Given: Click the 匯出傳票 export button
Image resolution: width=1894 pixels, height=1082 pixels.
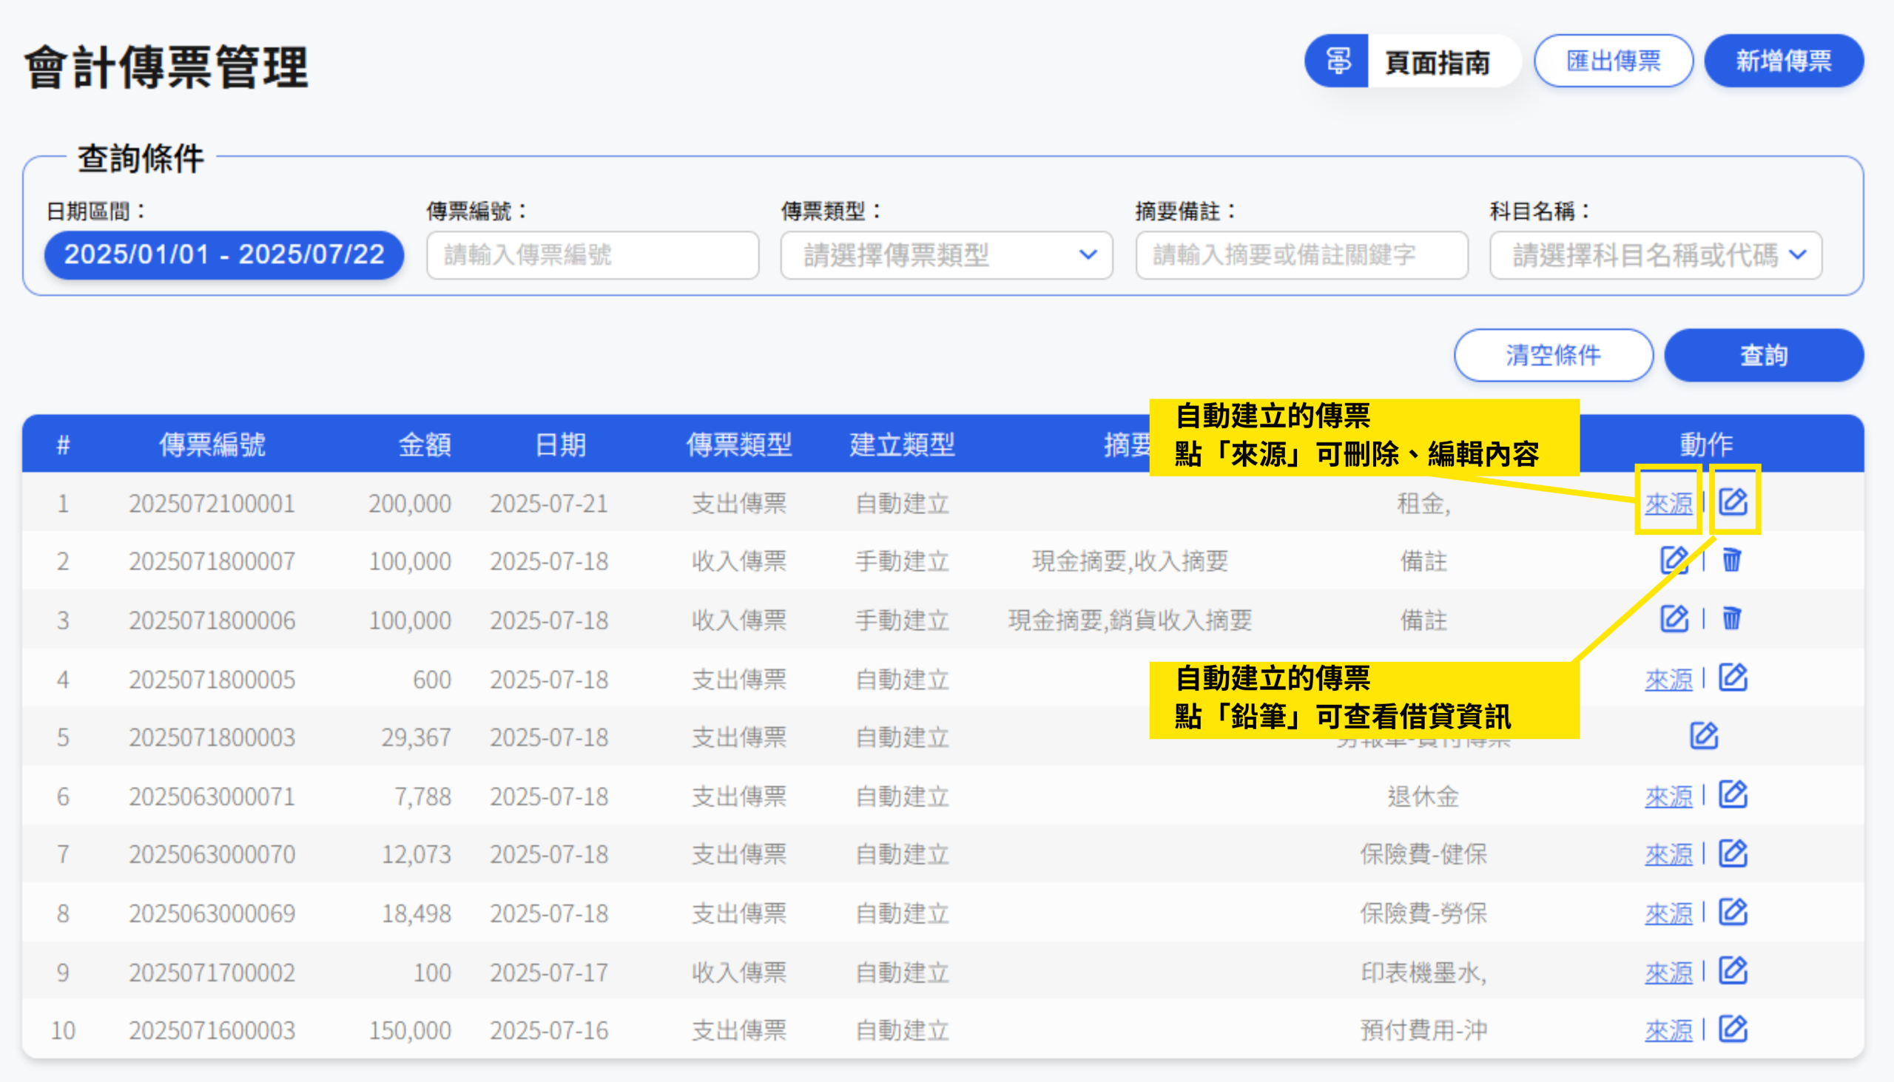Looking at the screenshot, I should (1613, 61).
